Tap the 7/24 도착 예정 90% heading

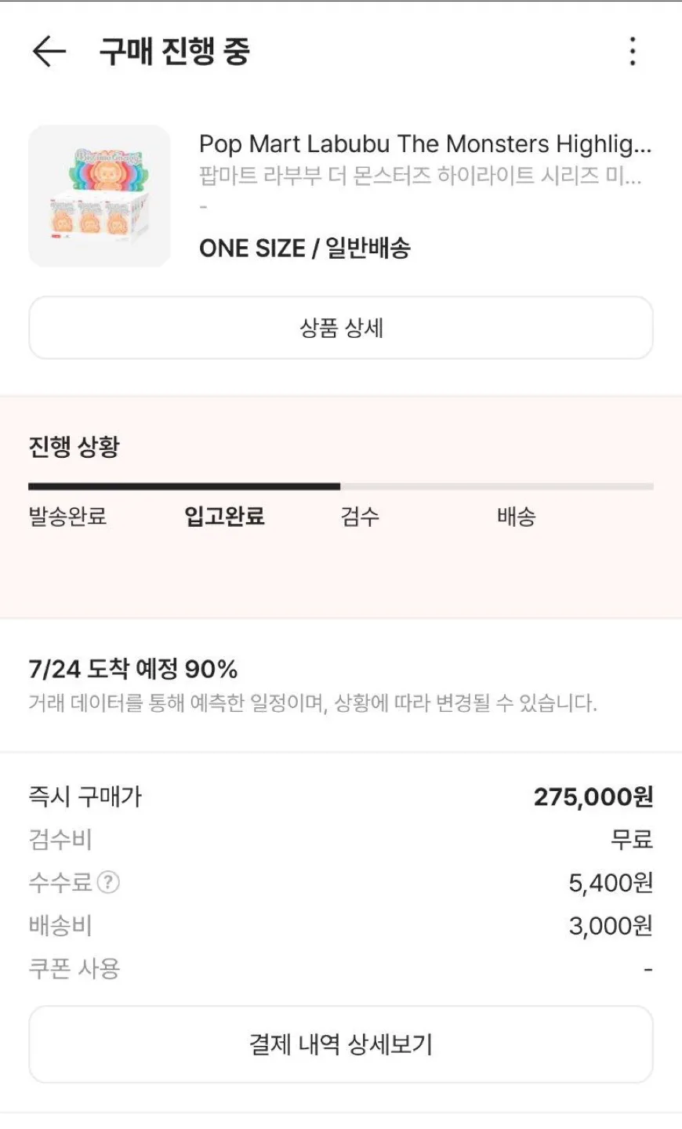coord(133,669)
